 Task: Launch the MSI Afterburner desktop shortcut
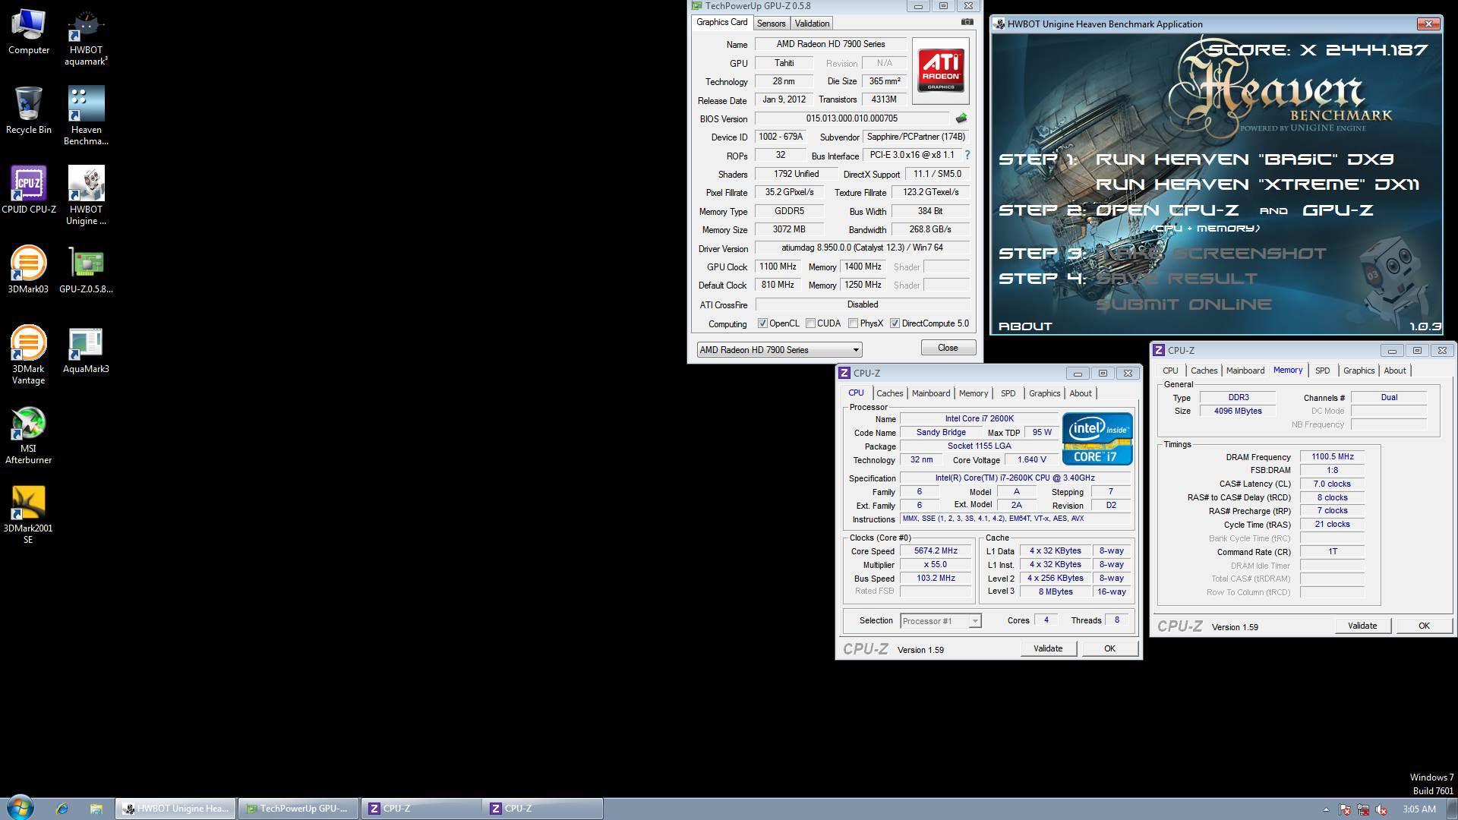[x=28, y=435]
